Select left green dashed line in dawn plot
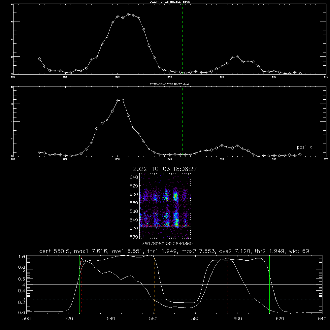The height and width of the screenshot is (330, 330). (105, 39)
